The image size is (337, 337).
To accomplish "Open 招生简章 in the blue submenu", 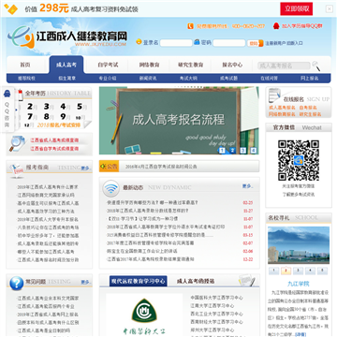I will (x=67, y=79).
